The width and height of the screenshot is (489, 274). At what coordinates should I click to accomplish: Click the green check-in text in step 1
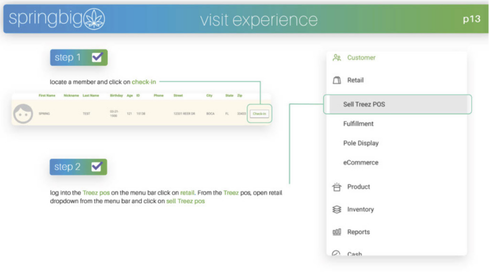click(x=144, y=82)
